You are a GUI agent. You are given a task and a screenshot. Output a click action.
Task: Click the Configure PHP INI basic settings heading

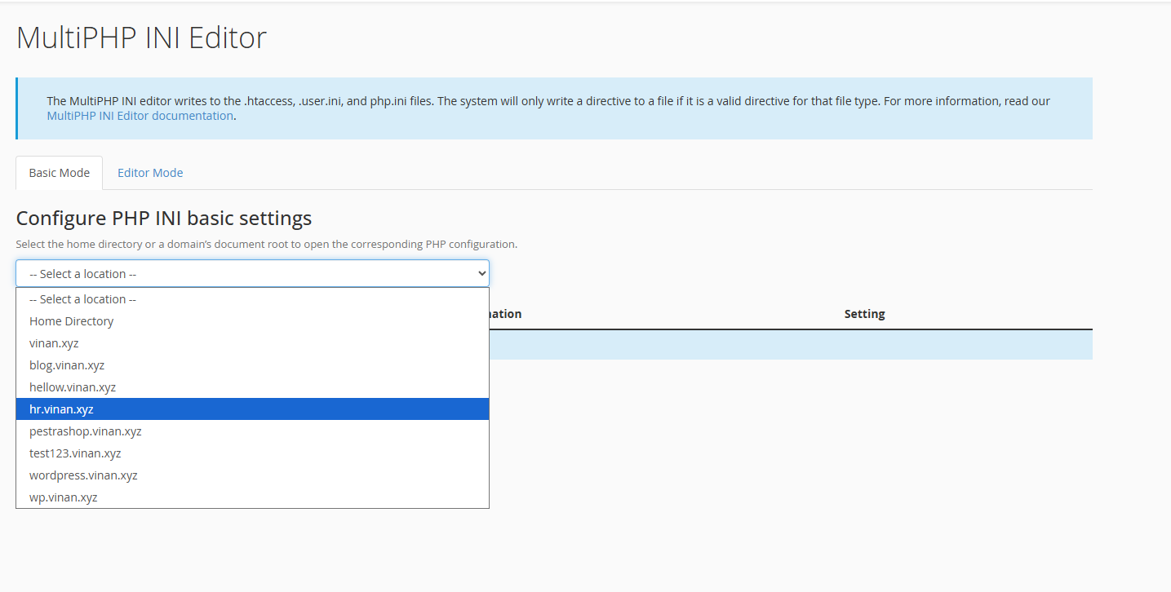[x=162, y=218]
